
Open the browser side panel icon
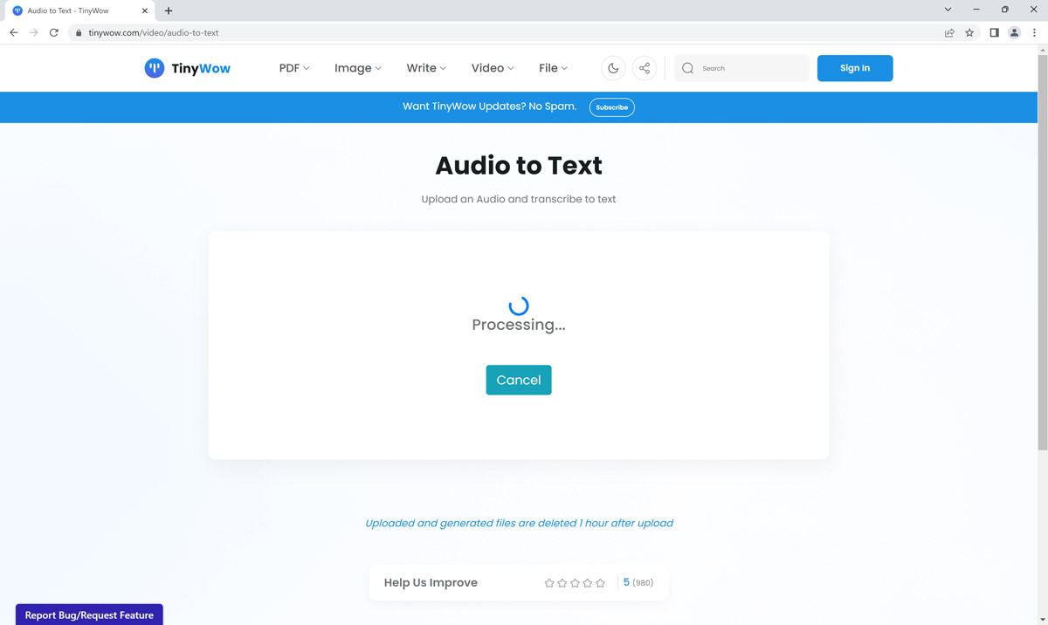coord(993,32)
